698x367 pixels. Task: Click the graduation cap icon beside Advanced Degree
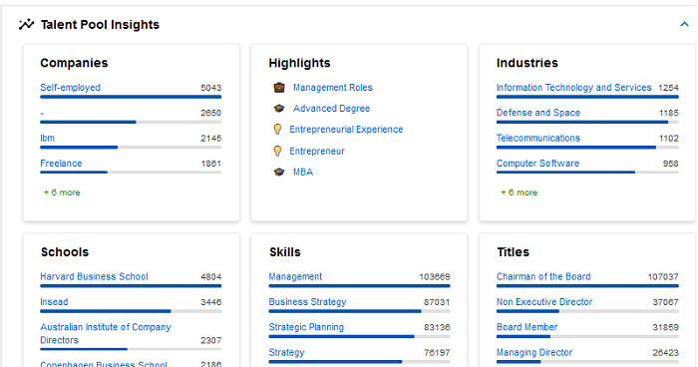(x=279, y=109)
